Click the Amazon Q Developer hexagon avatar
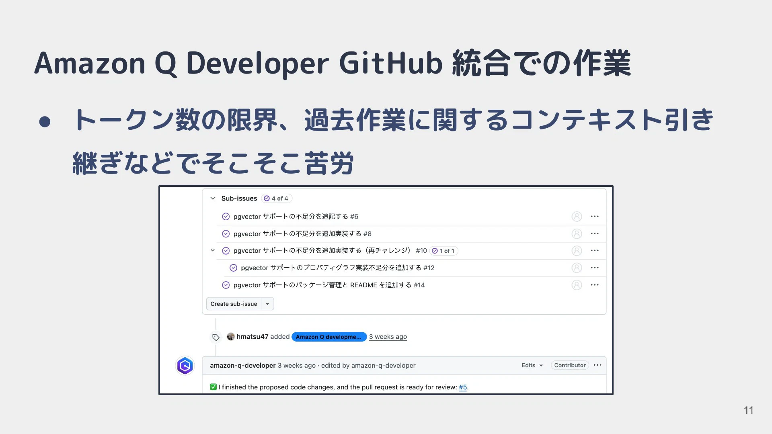Screen dimensions: 772x434 click(x=185, y=366)
